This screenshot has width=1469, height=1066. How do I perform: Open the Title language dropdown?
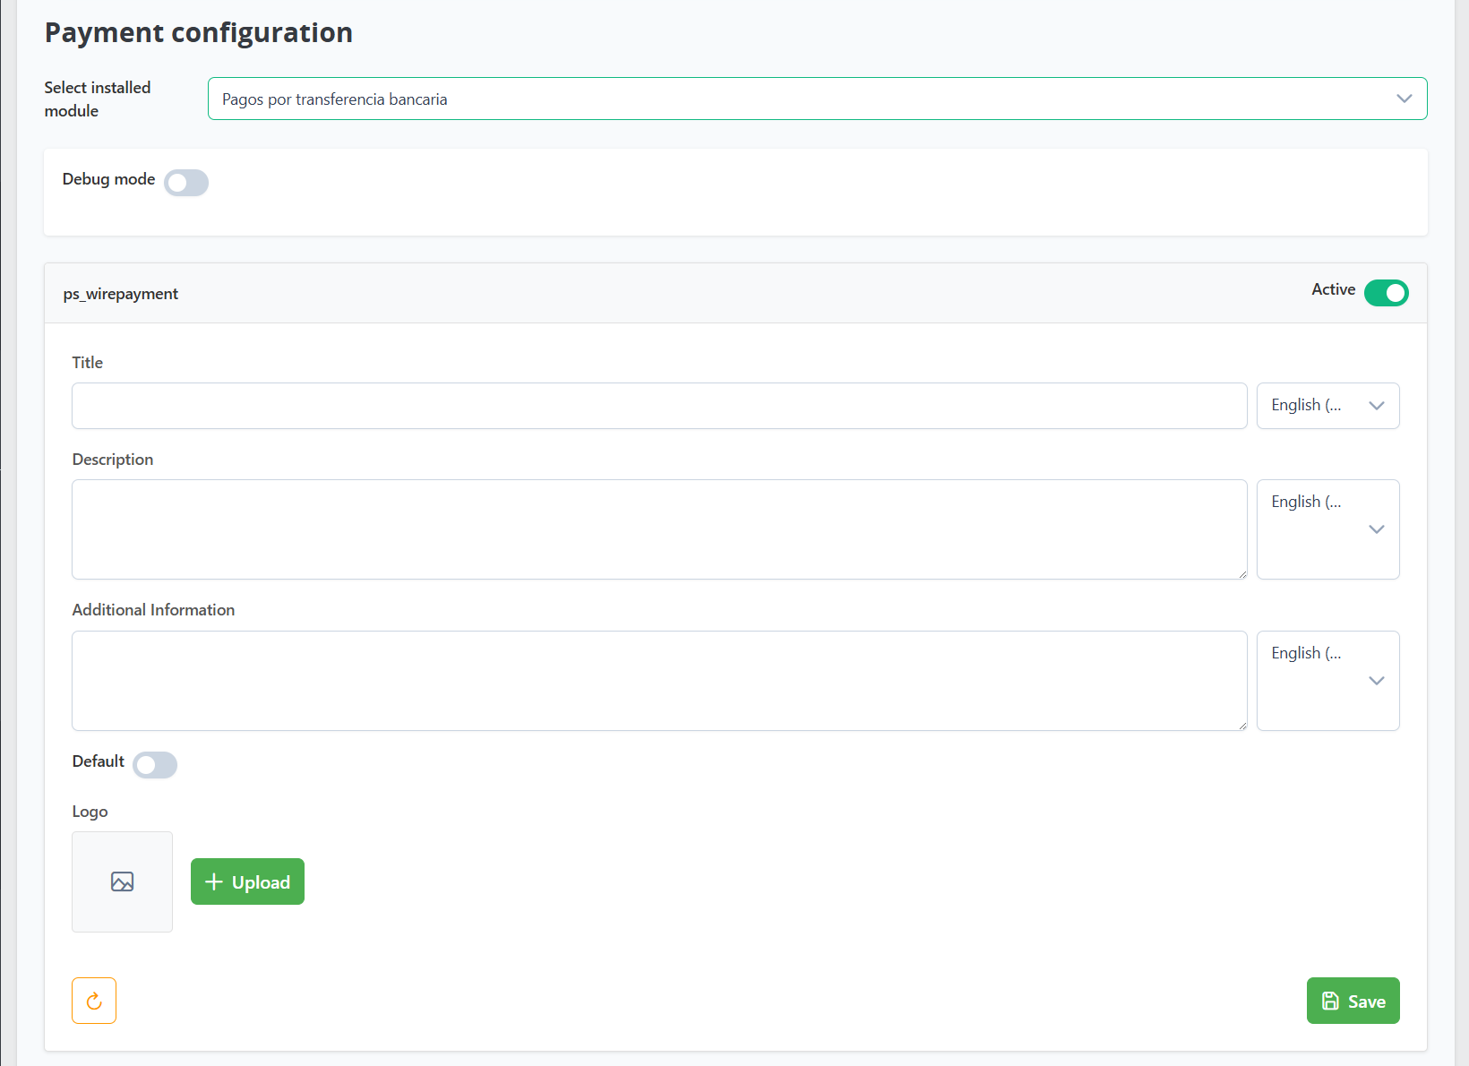pyautogui.click(x=1327, y=406)
